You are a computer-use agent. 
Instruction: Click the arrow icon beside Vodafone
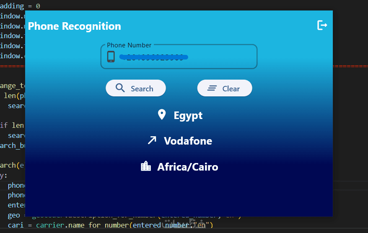[152, 140]
